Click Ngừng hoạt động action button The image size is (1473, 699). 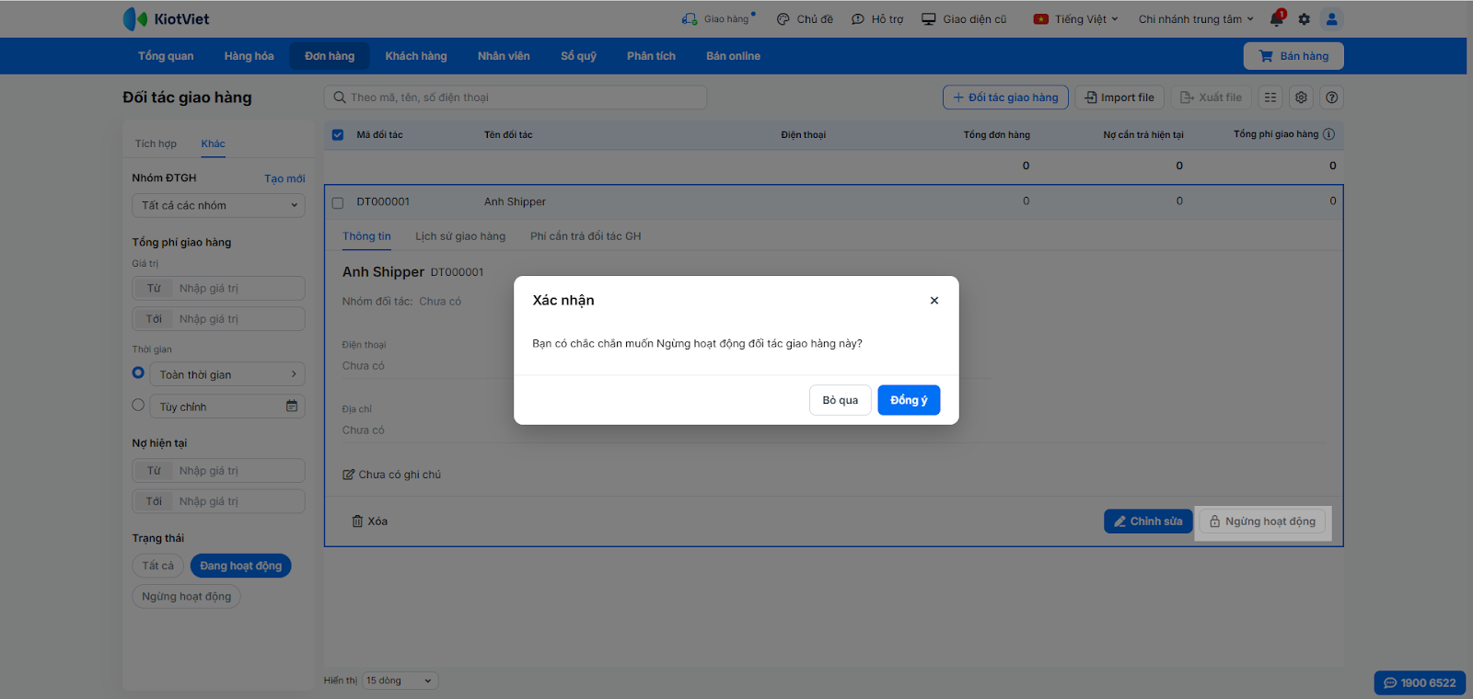pos(1262,521)
